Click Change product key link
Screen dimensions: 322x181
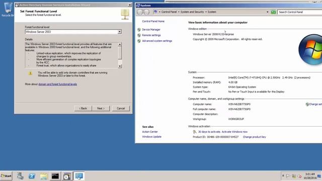pos(254,137)
